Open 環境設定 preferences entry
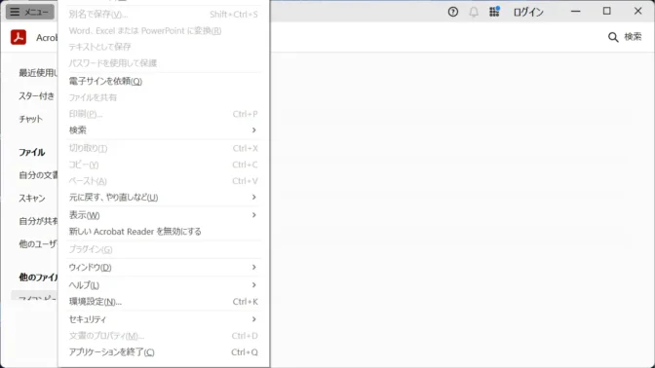Viewport: 655px width, 368px height. (164, 301)
